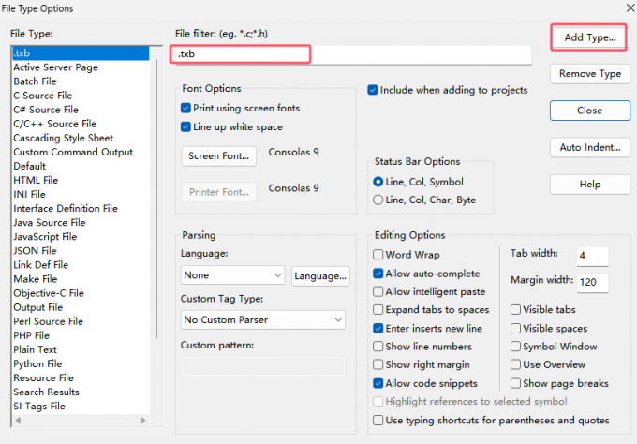Enable Visible tabs checkbox
The width and height of the screenshot is (637, 444).
click(516, 310)
